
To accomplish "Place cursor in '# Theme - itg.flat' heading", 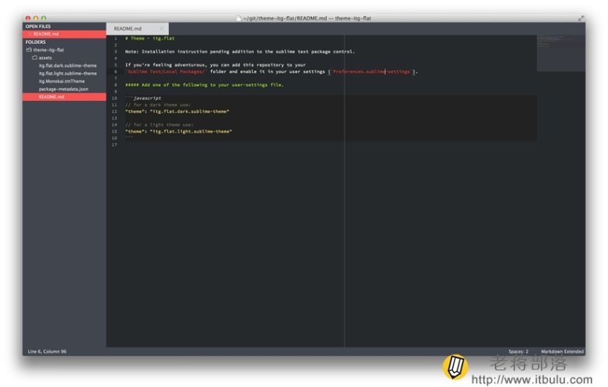I will (150, 38).
